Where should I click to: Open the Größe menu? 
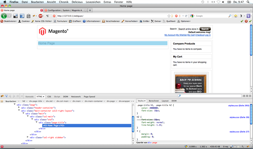pyautogui.click(x=145, y=21)
